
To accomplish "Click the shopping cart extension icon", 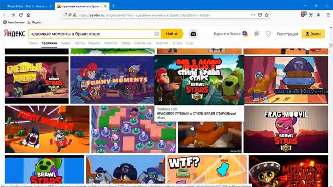I will click(311, 15).
